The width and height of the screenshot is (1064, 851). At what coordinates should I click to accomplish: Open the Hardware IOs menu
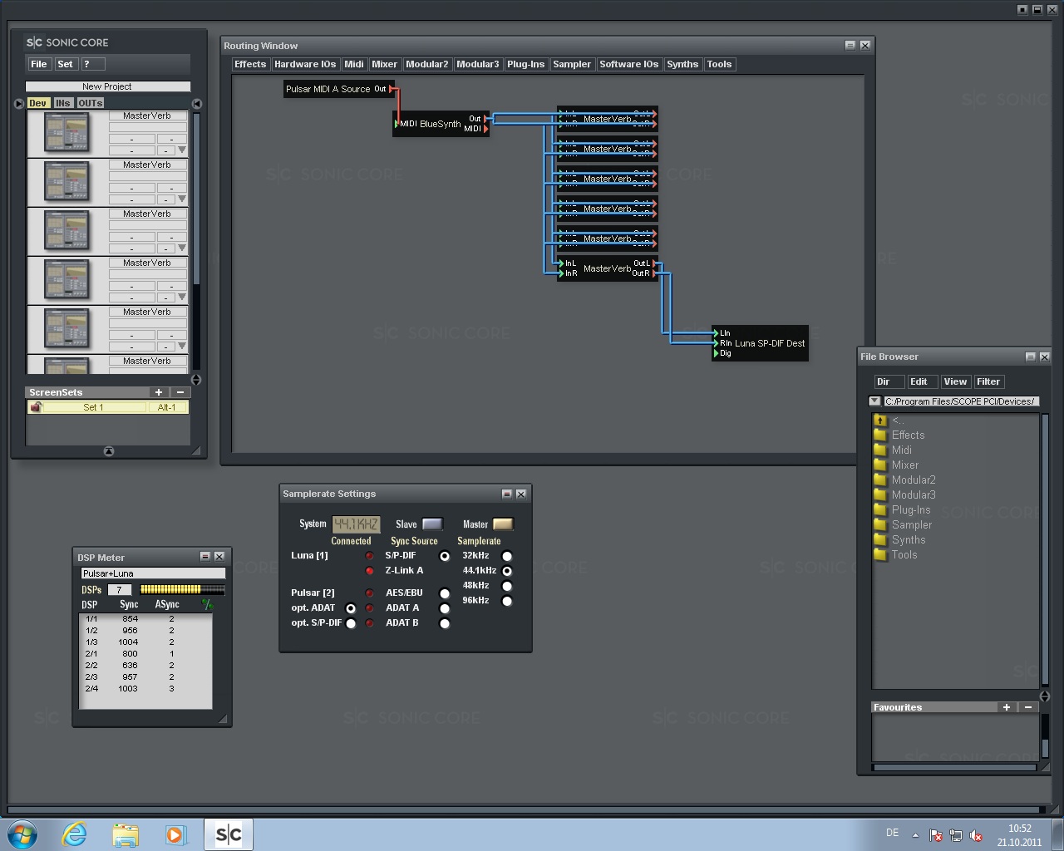(305, 64)
